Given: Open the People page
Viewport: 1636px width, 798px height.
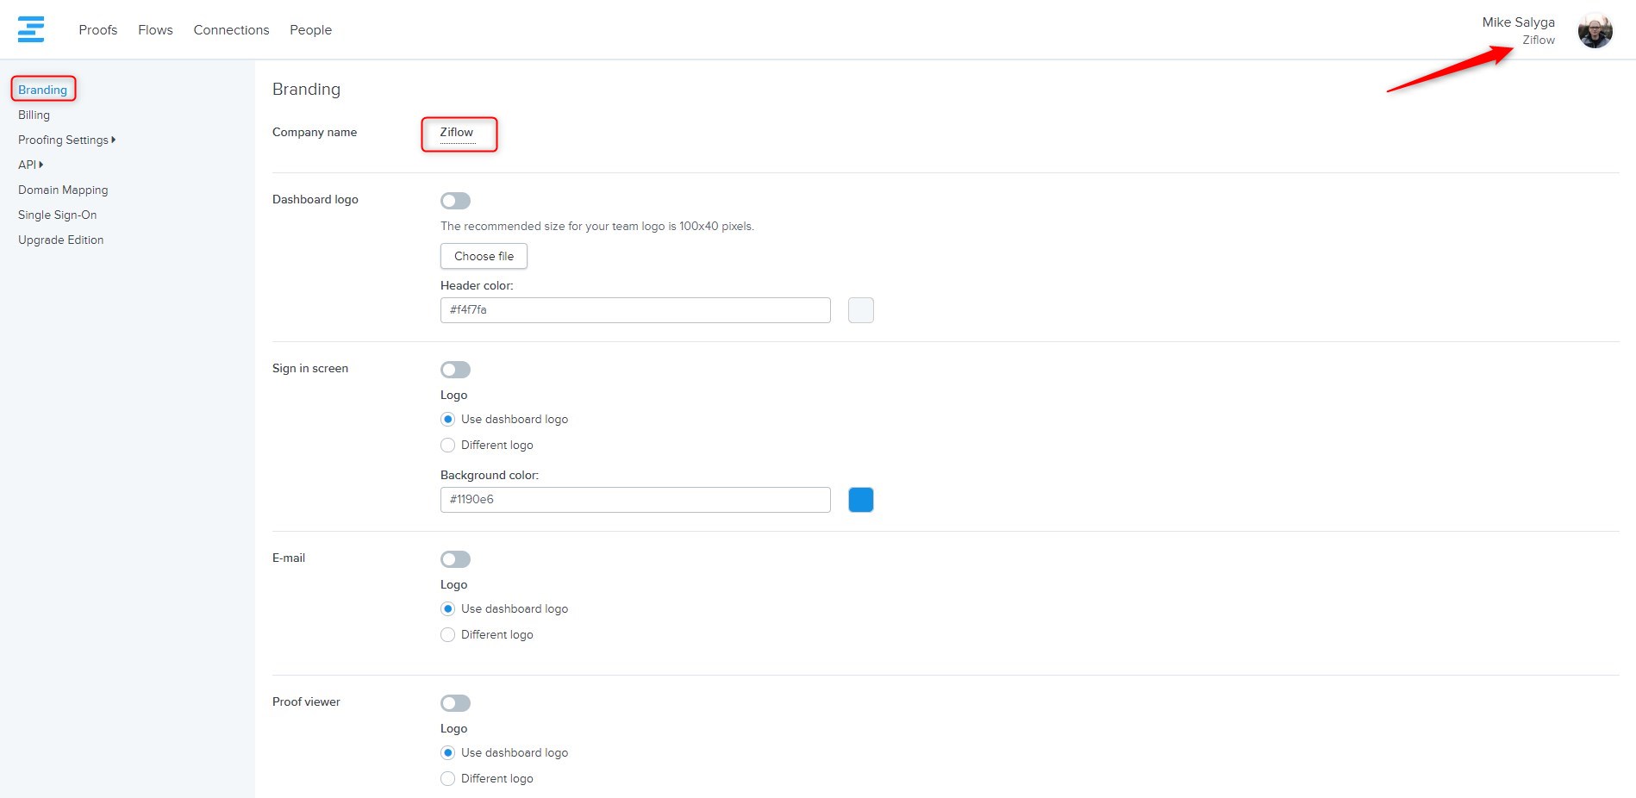Looking at the screenshot, I should [310, 30].
